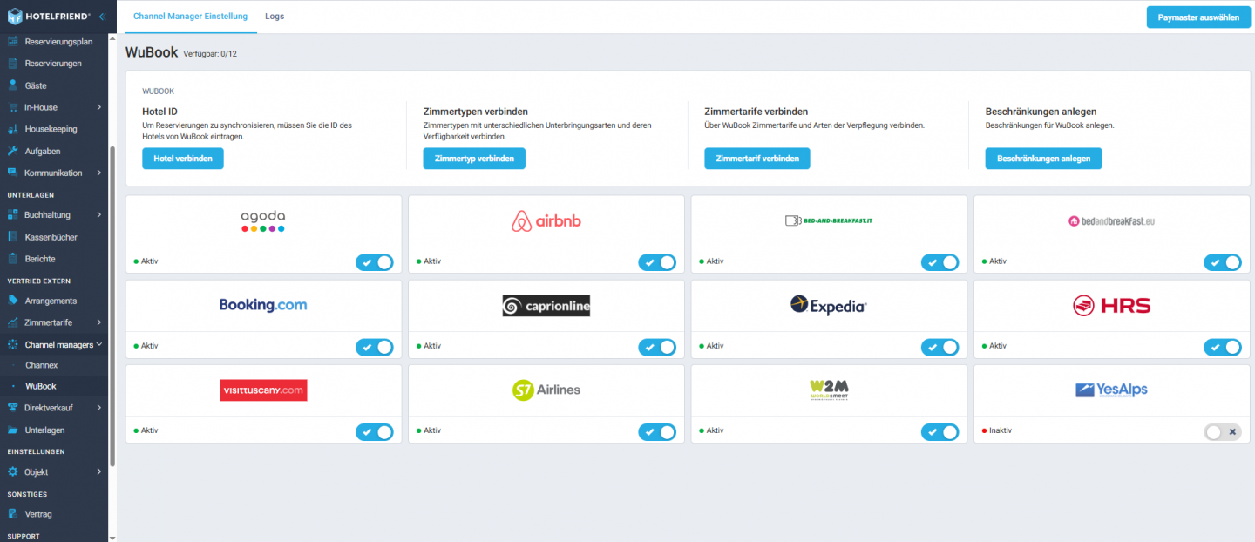Switch off visittuscany.com channel toggle
This screenshot has height=542, width=1255.
[x=375, y=431]
